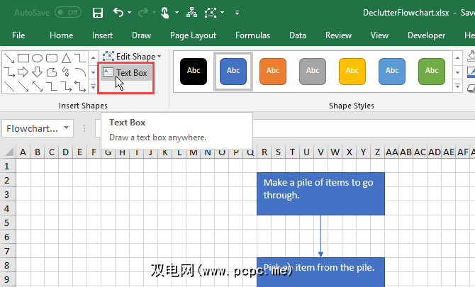Select column R header
Image resolution: width=475 pixels, height=287 pixels.
[264, 152]
